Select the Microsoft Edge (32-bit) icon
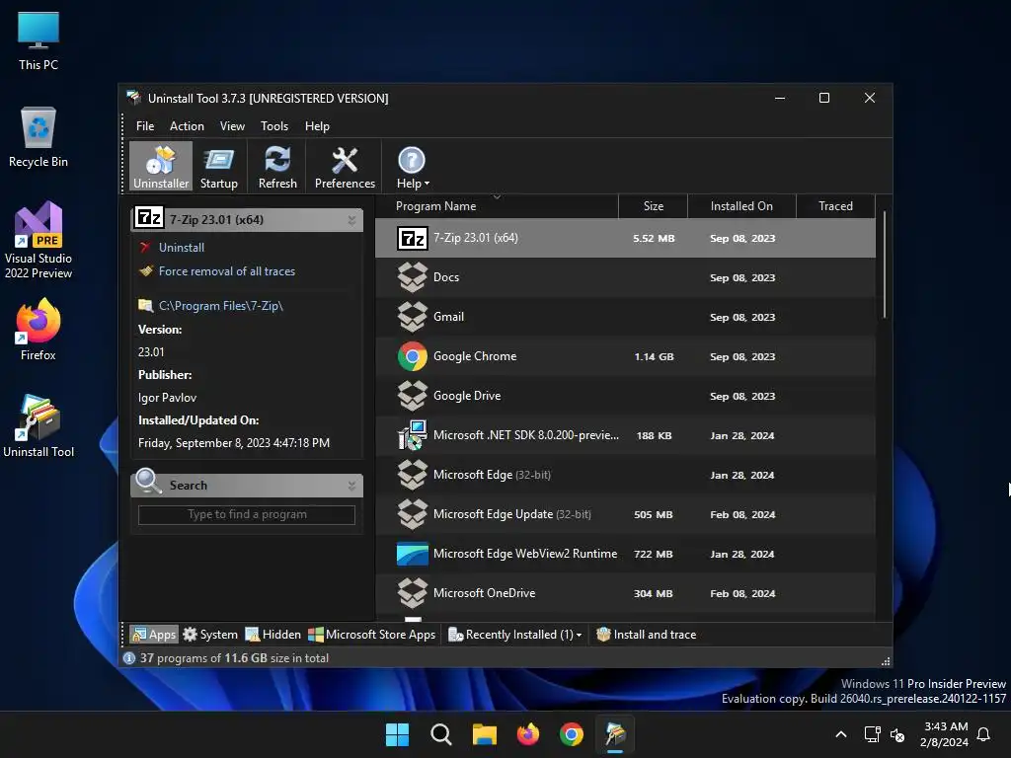The width and height of the screenshot is (1011, 758). (412, 475)
